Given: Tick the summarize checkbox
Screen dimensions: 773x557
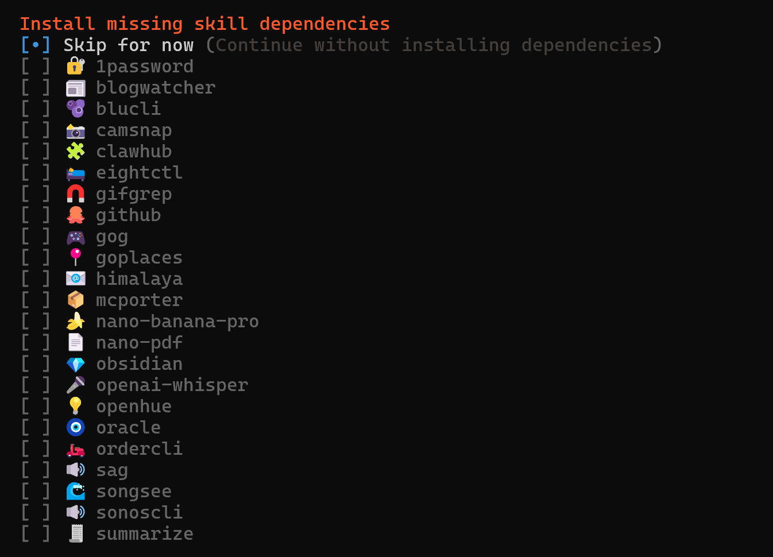Looking at the screenshot, I should [x=36, y=534].
